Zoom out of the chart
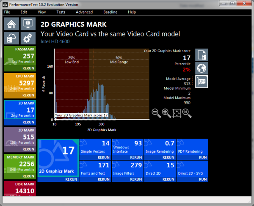 [x=156, y=113]
